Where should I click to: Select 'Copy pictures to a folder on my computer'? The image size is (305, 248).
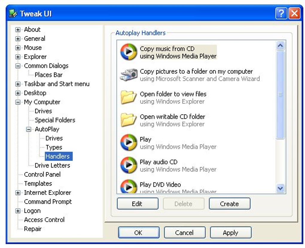196,71
